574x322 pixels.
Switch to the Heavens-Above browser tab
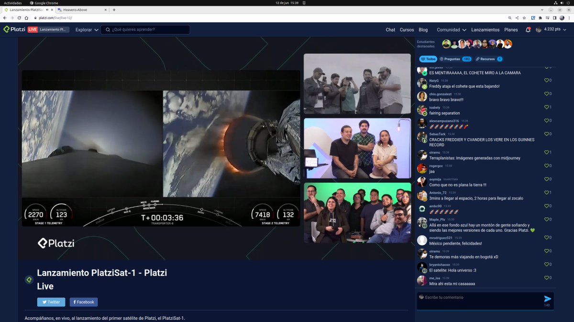(x=82, y=10)
